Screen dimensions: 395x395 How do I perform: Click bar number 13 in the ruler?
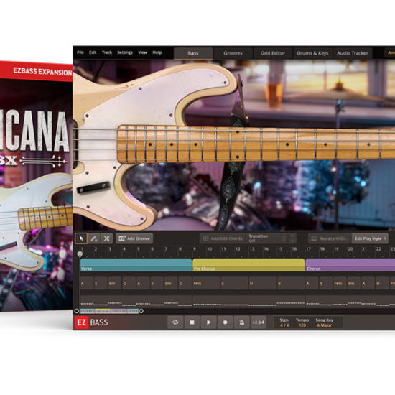pyautogui.click(x=252, y=249)
